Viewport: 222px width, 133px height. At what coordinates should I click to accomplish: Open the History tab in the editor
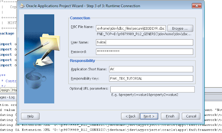tap(14, 90)
